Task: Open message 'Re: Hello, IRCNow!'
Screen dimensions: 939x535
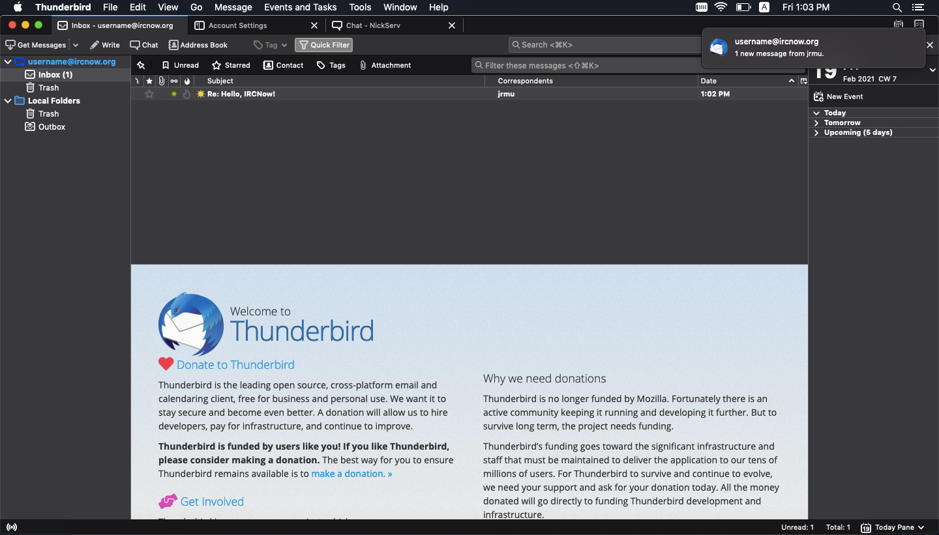Action: [241, 94]
